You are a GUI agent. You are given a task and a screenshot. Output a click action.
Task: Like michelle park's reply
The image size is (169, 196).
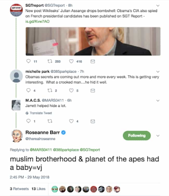[71, 90]
